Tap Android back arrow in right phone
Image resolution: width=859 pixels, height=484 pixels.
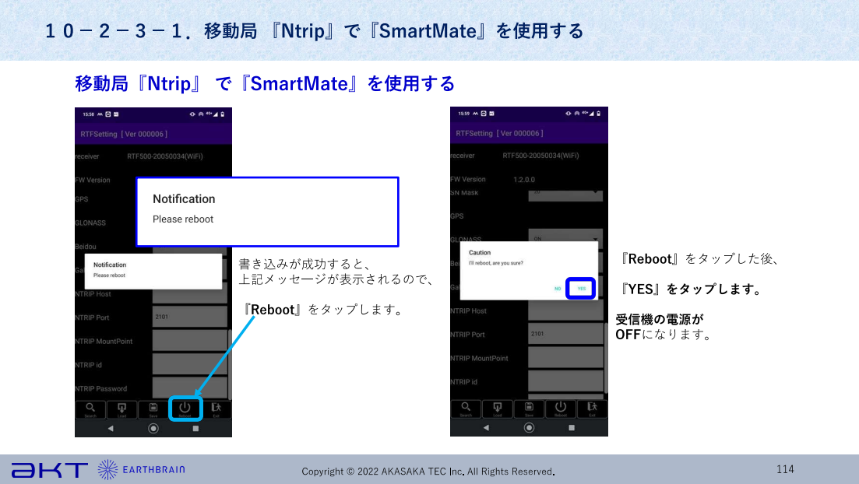coord(486,428)
